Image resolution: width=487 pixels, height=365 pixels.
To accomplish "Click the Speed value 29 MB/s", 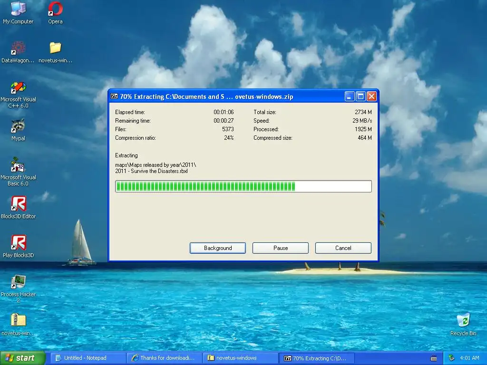I will [362, 121].
